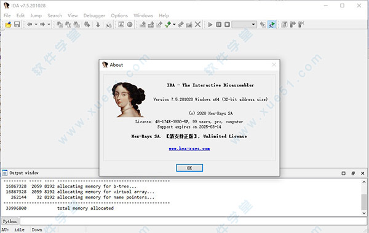Image resolution: width=369 pixels, height=233 pixels.
Task: Open the File menu
Action: pyautogui.click(x=7, y=15)
